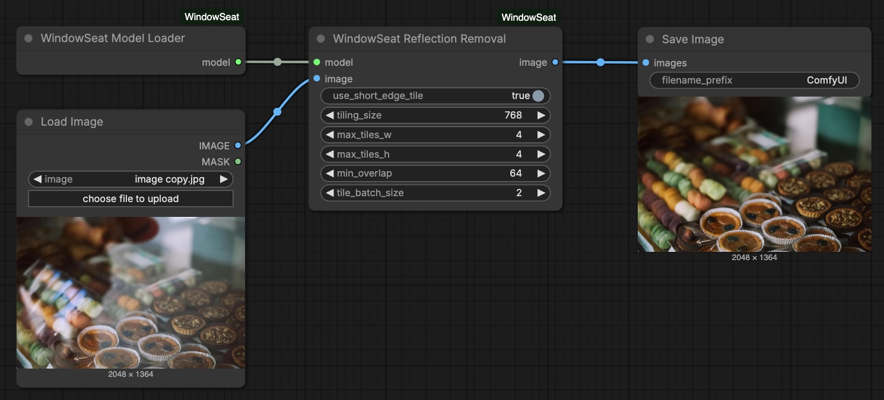Viewport: 884px width, 400px height.
Task: Decrease max_tiles_w with left arrow
Action: pyautogui.click(x=330, y=135)
